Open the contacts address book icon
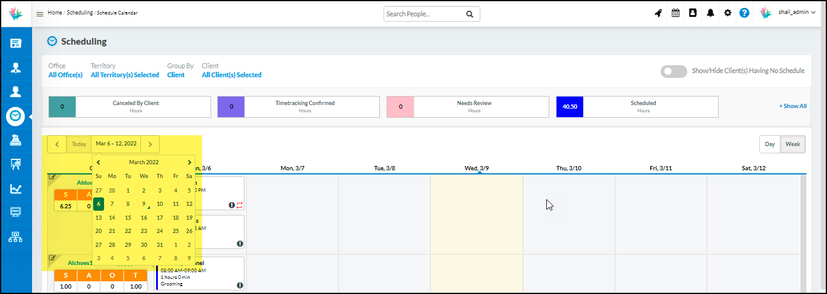Screen dimensions: 827x294 693,13
